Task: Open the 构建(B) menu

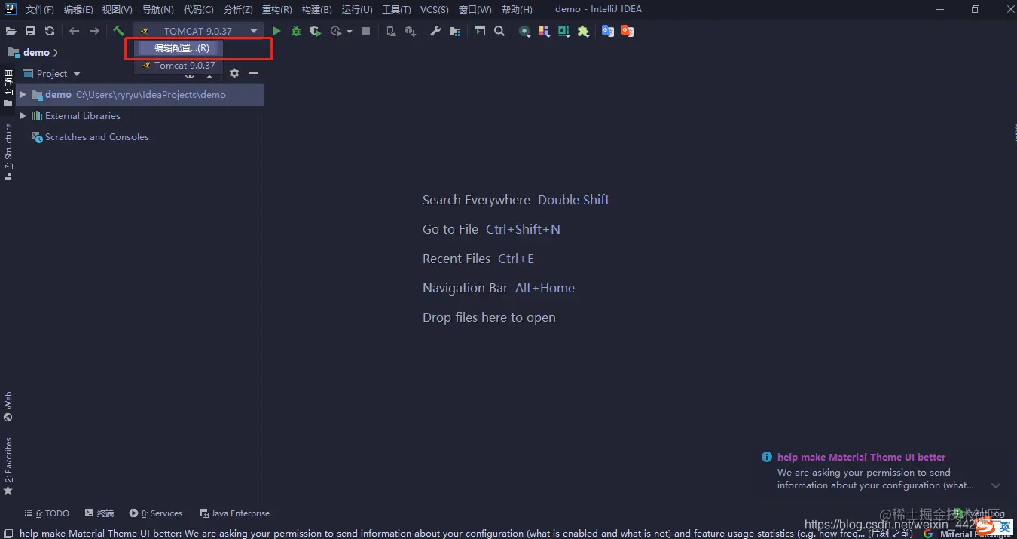Action: point(316,10)
